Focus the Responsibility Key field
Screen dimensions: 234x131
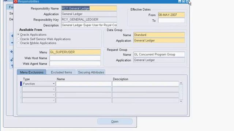click(89, 19)
